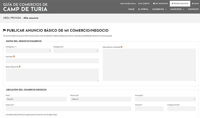This screenshot has height=118, width=200.
Task: Click the document icon for Mis Anuncios
Action: tap(154, 3)
